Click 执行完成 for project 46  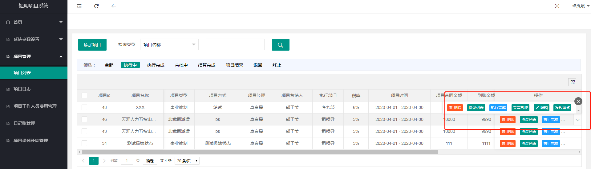coord(551,120)
